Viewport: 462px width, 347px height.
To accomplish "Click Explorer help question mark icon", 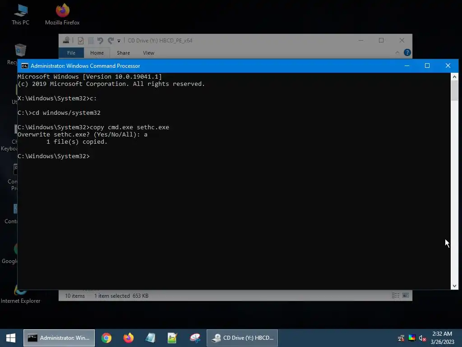I will (407, 52).
